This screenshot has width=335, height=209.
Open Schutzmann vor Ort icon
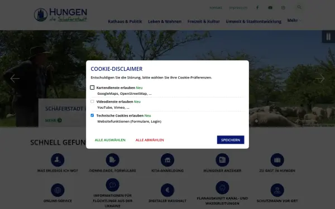coord(277,190)
